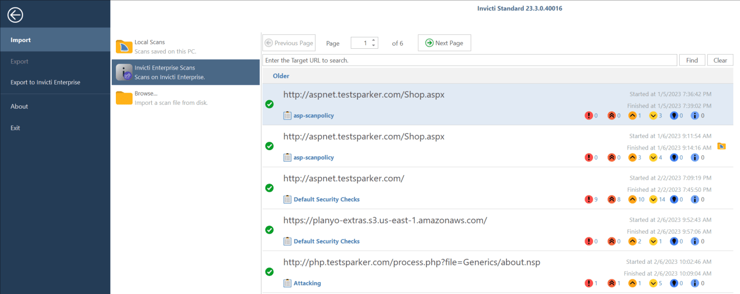Open the Import menu item

tap(21, 40)
